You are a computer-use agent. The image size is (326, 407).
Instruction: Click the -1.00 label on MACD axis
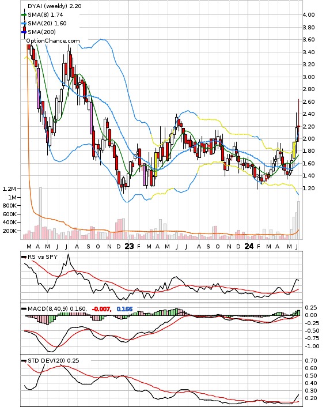click(x=310, y=346)
